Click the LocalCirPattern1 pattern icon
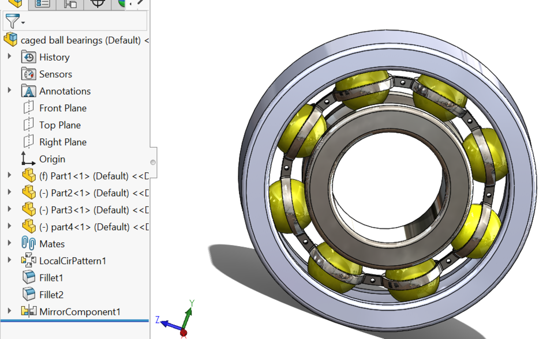This screenshot has width=554, height=339. (28, 261)
